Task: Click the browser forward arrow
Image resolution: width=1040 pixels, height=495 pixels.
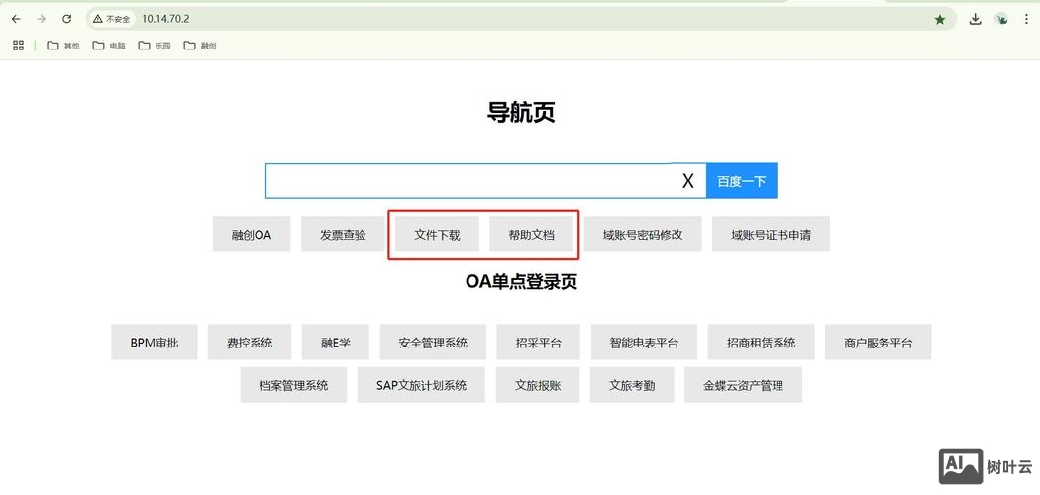Action: (x=42, y=19)
